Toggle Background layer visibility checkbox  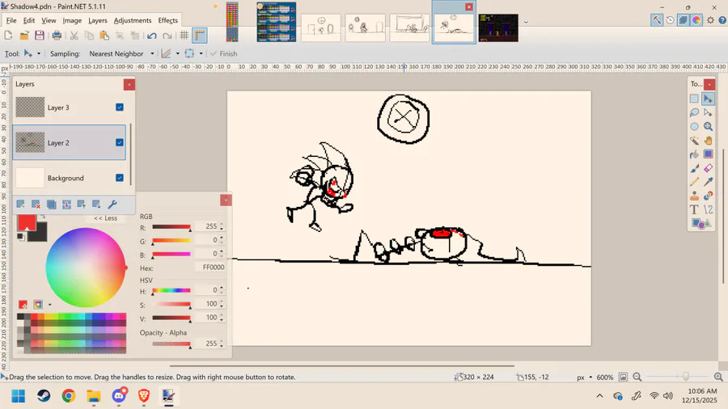point(120,178)
